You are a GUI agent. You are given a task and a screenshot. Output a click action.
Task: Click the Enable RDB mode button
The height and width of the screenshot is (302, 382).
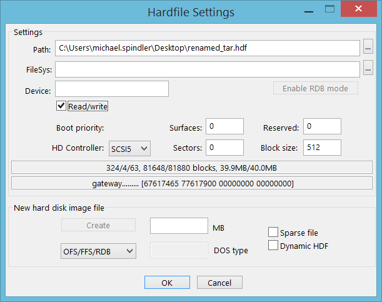point(316,88)
